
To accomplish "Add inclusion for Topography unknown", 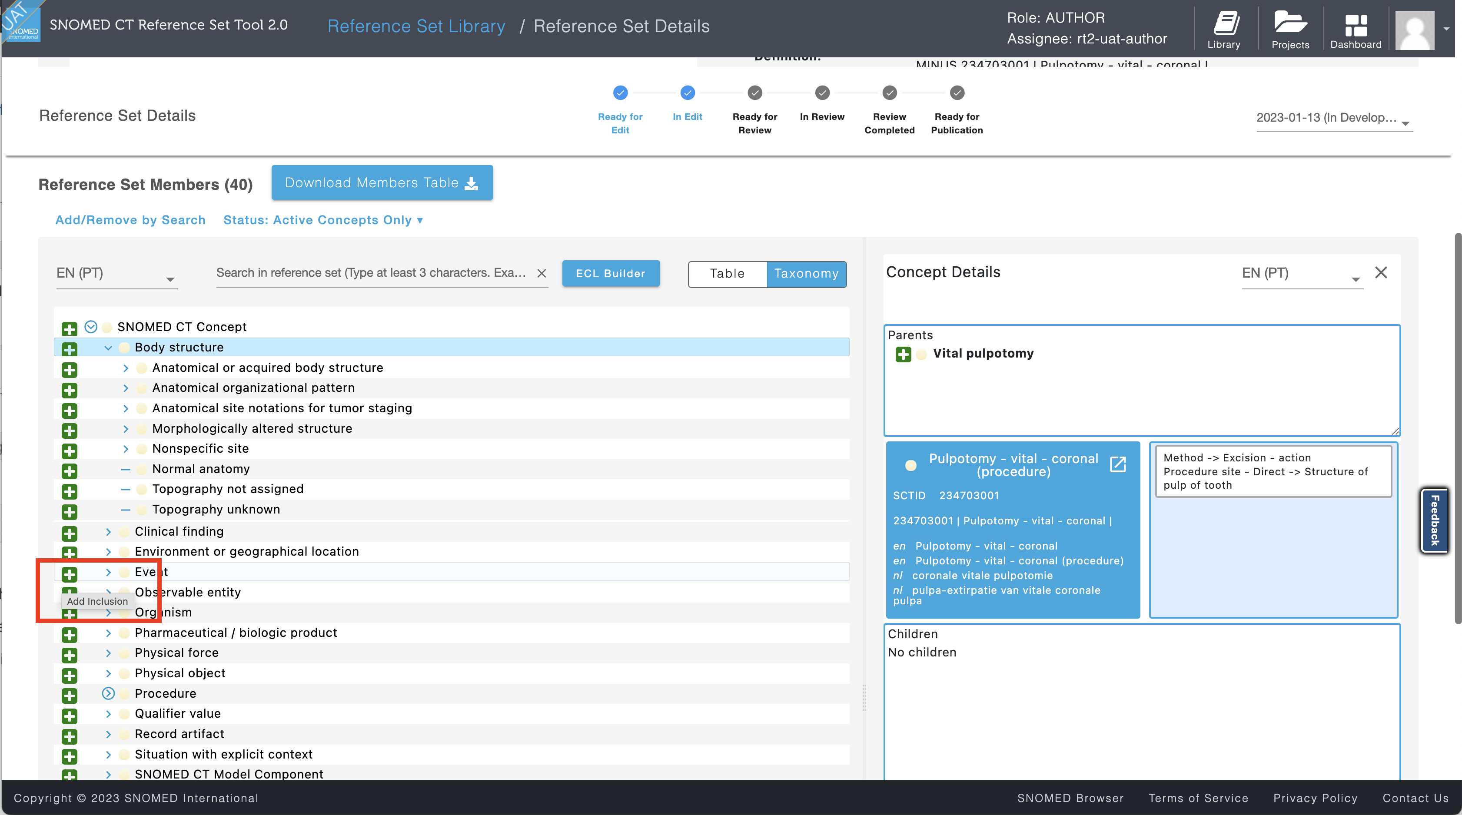I will pos(69,512).
